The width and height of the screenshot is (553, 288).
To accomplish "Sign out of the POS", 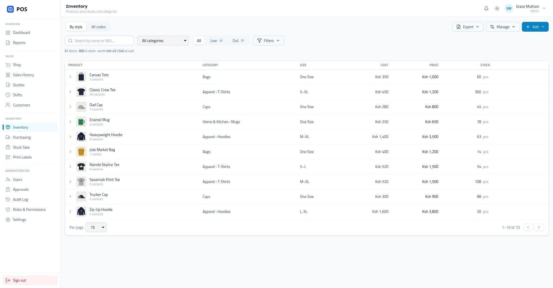I will (x=30, y=281).
